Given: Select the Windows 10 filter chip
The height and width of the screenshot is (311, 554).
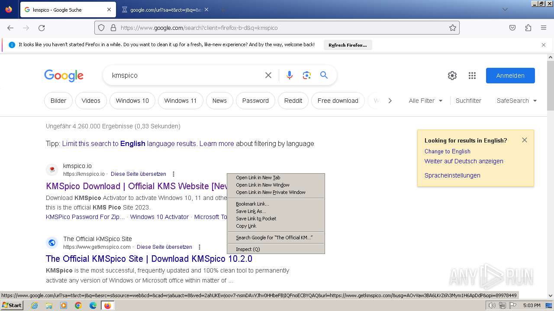Looking at the screenshot, I should [x=132, y=101].
